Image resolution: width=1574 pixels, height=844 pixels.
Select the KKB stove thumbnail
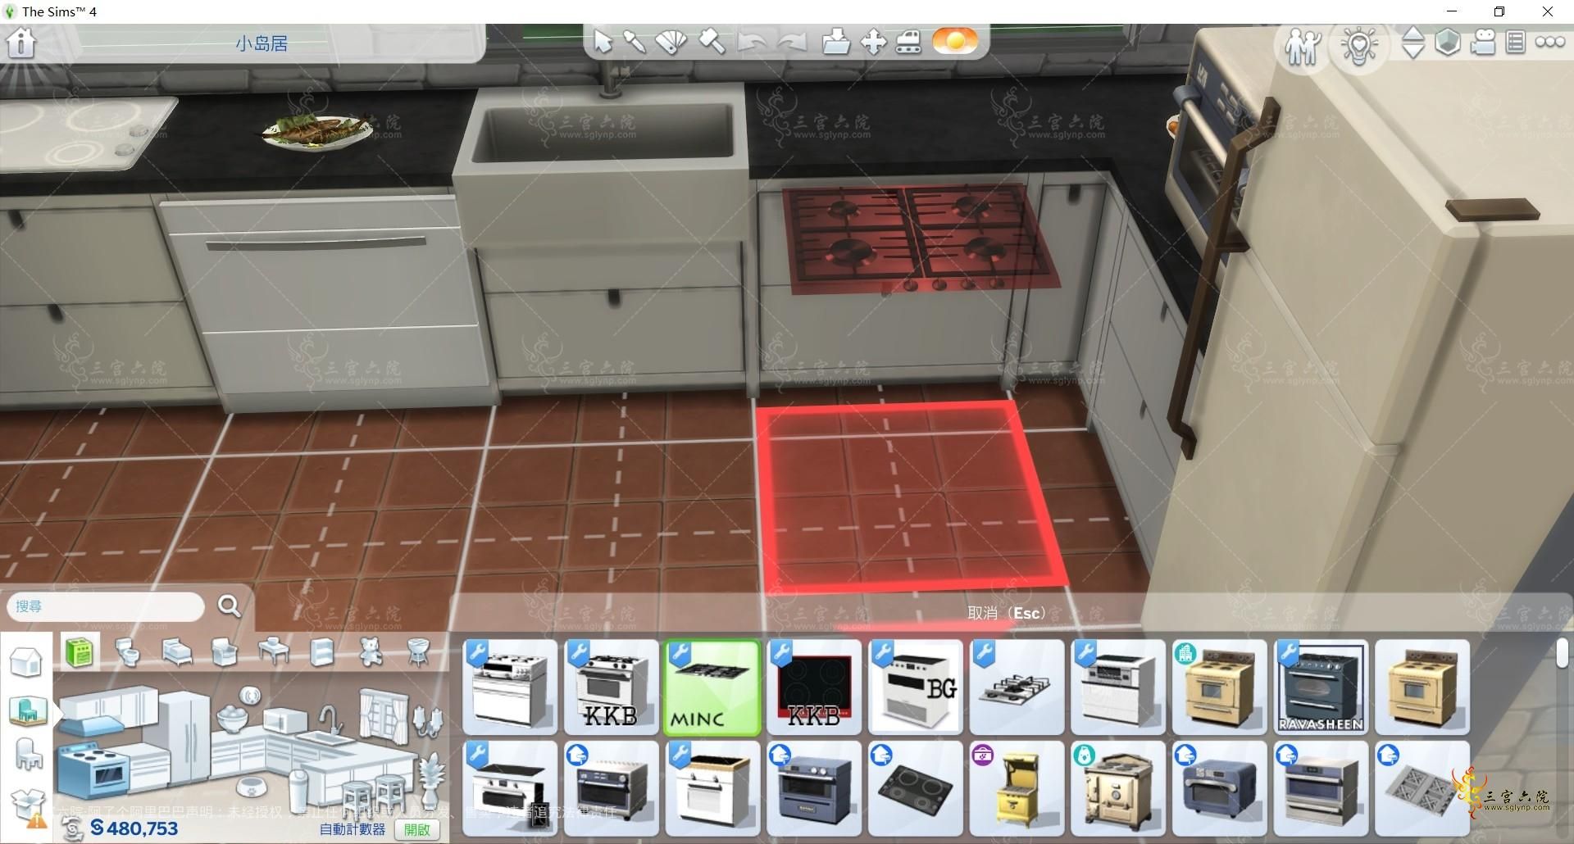point(611,687)
